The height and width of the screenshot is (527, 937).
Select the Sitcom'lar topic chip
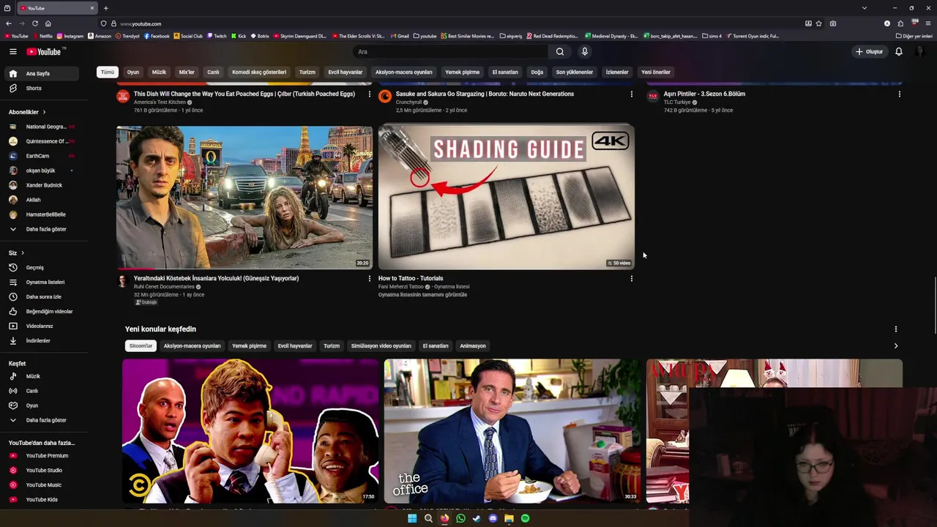point(141,345)
